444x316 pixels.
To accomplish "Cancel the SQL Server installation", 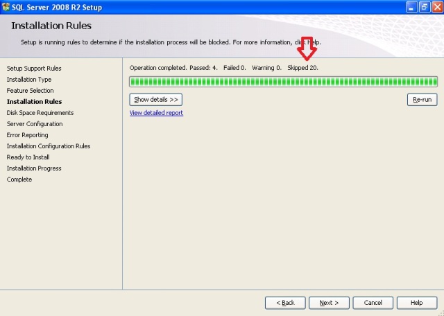I will pyautogui.click(x=373, y=303).
